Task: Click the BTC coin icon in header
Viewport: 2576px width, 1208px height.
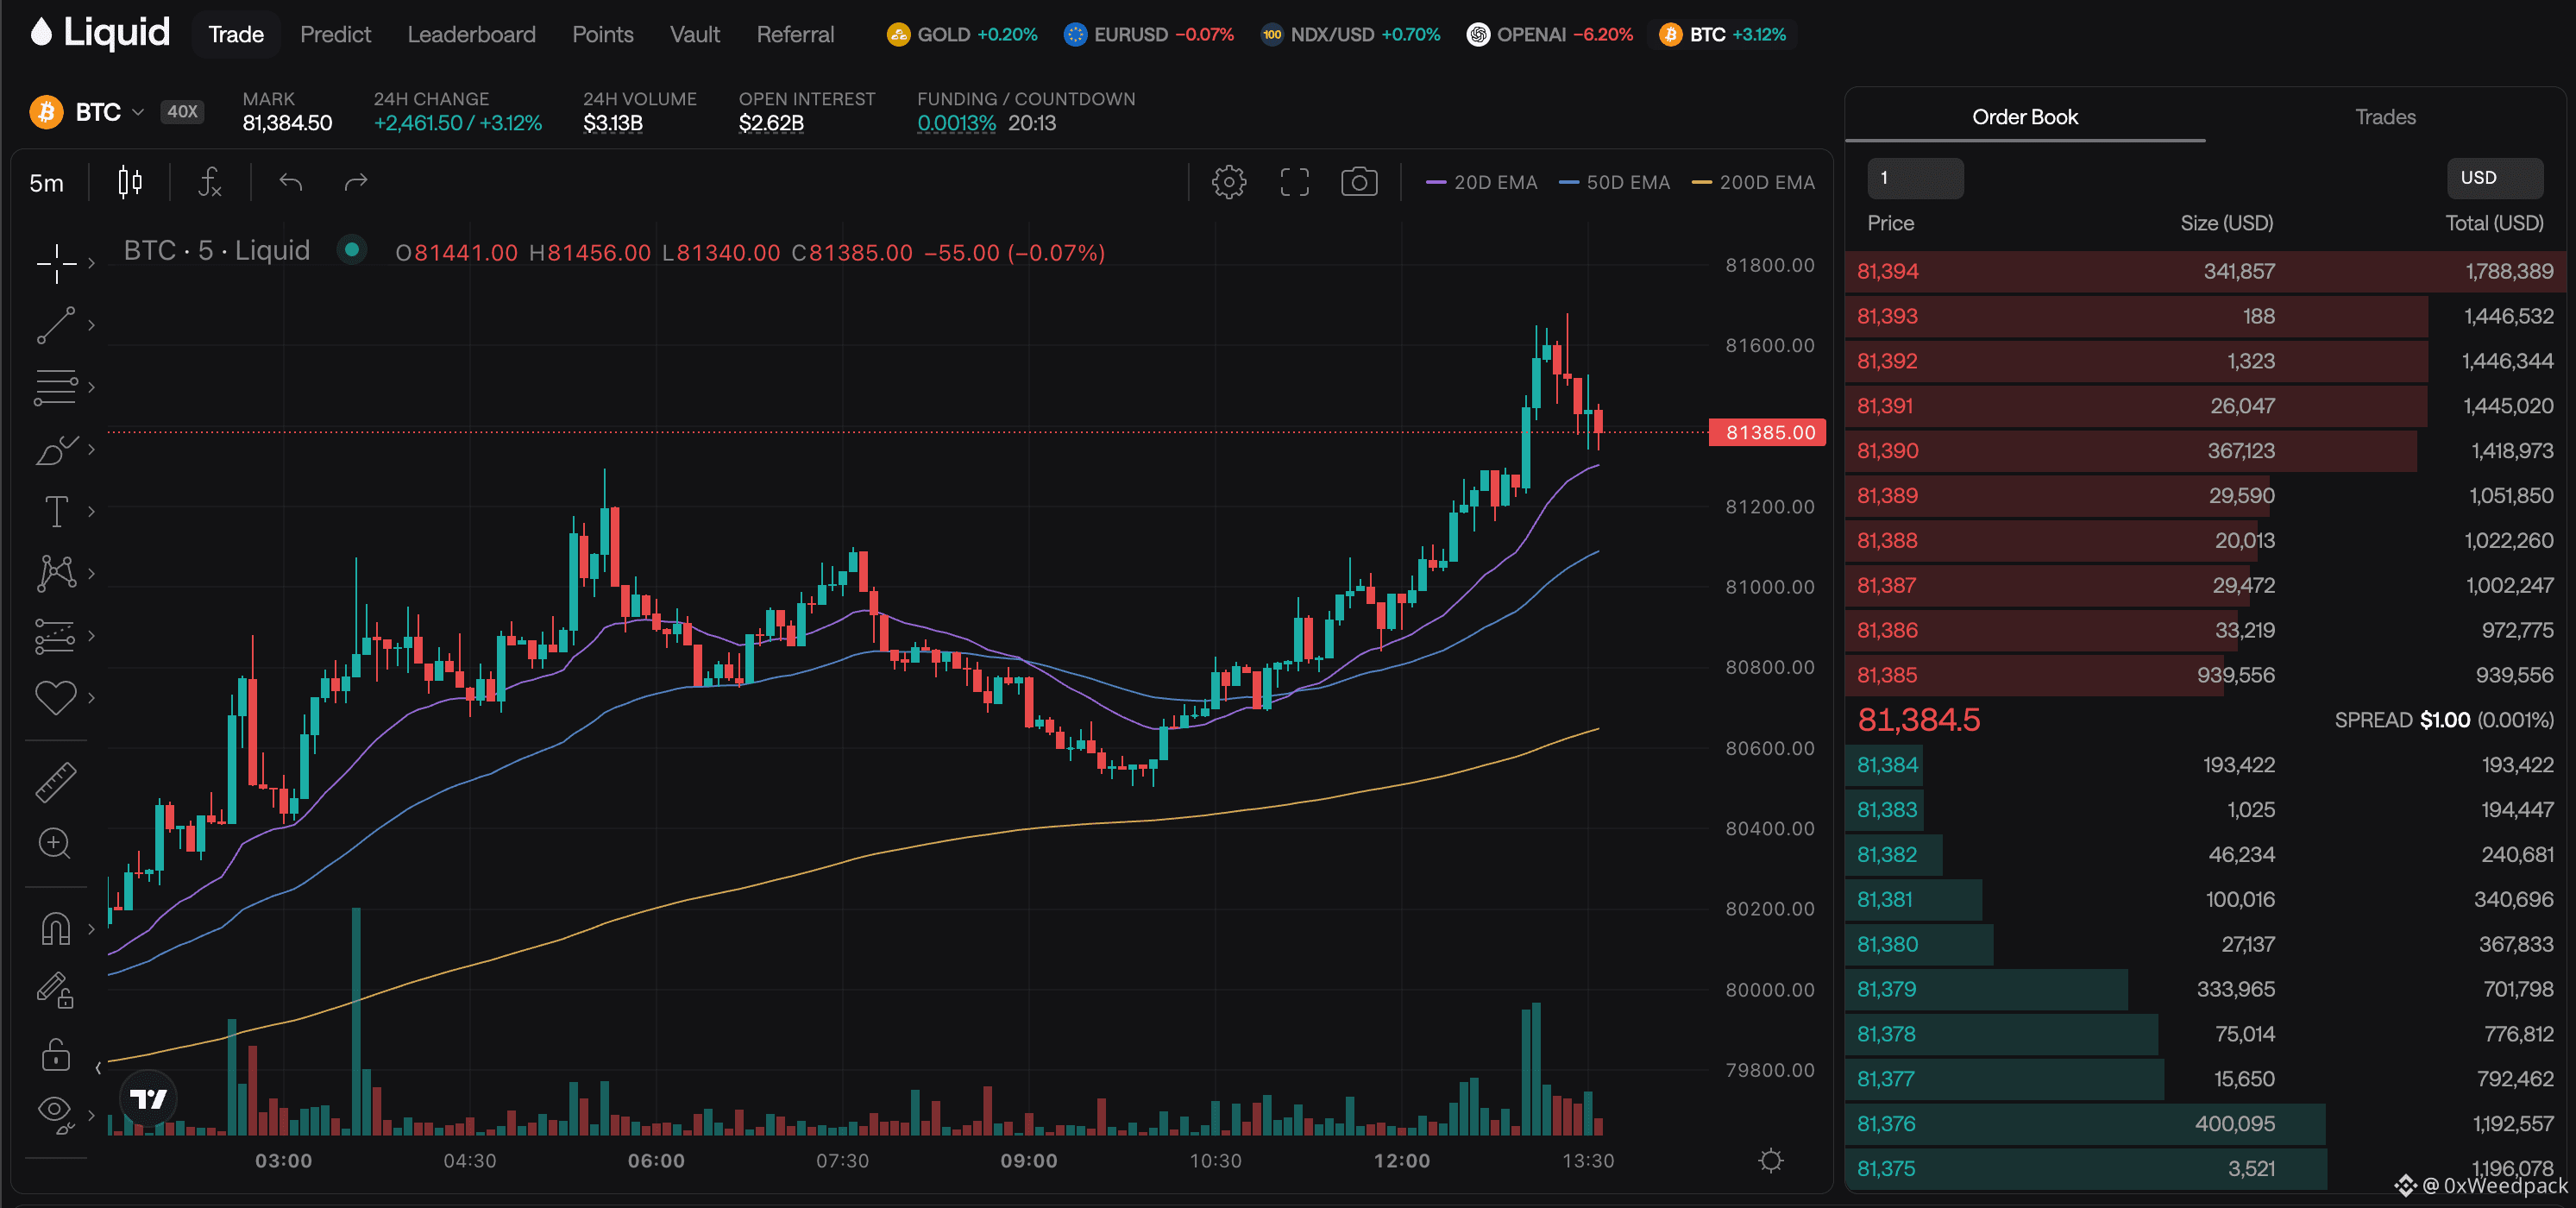Action: pyautogui.click(x=46, y=112)
